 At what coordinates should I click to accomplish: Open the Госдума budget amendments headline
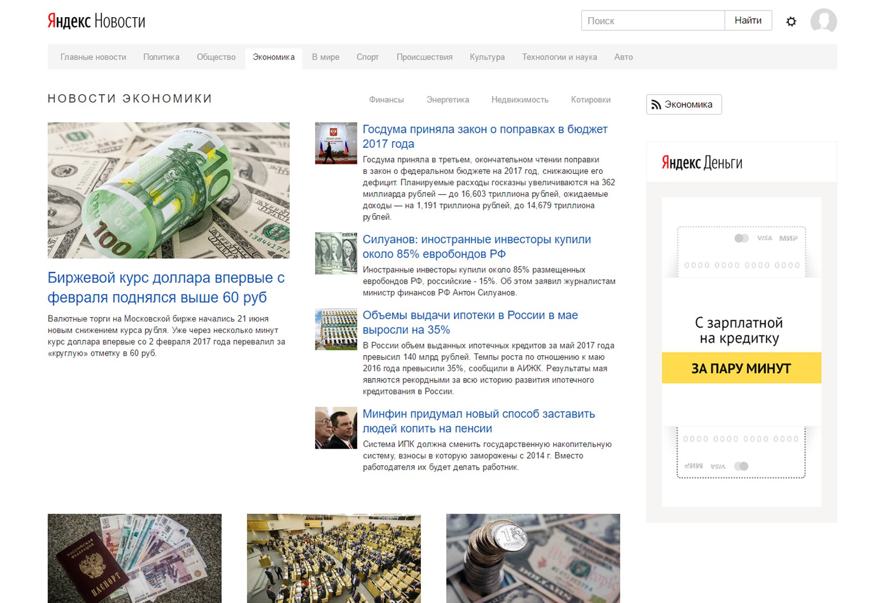(x=485, y=137)
